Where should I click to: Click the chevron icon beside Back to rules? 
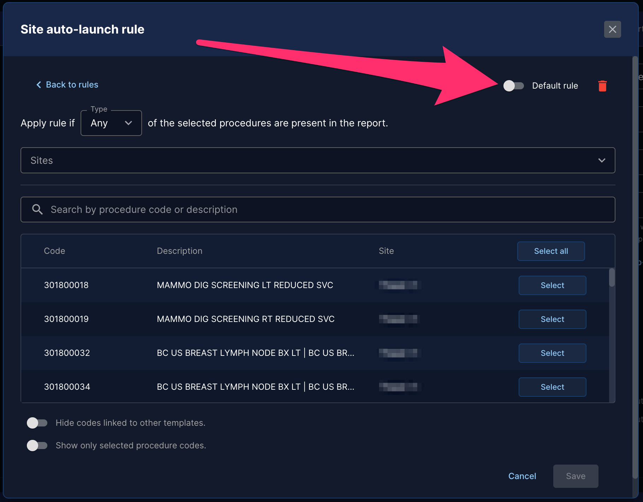pos(39,85)
